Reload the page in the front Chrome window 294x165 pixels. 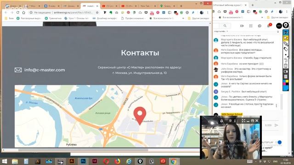point(18,12)
